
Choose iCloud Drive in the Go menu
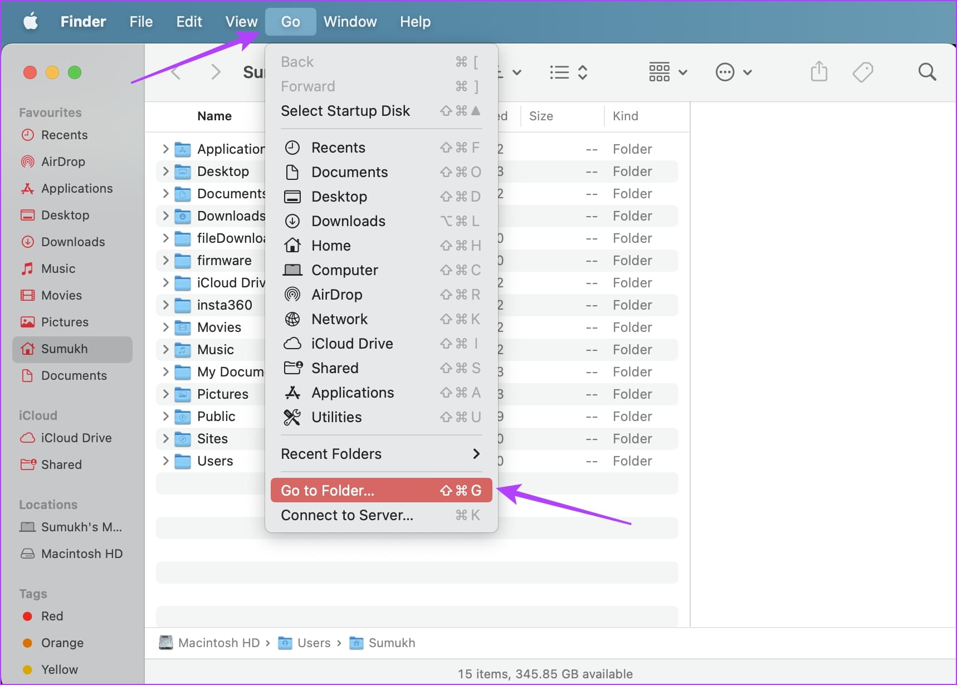click(x=381, y=344)
